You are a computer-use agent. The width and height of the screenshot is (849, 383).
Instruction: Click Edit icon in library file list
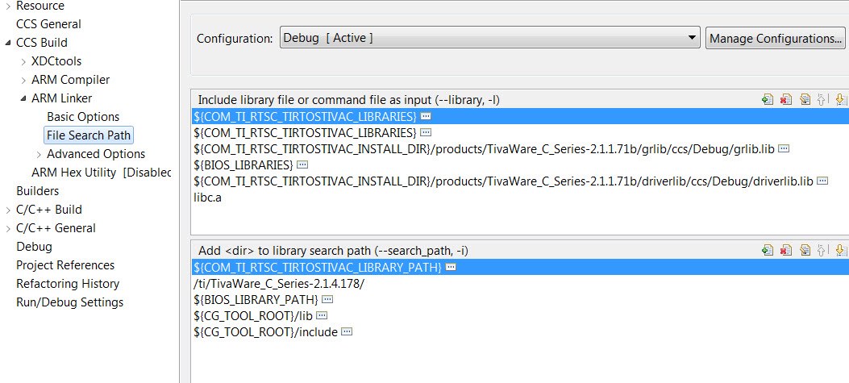[804, 99]
